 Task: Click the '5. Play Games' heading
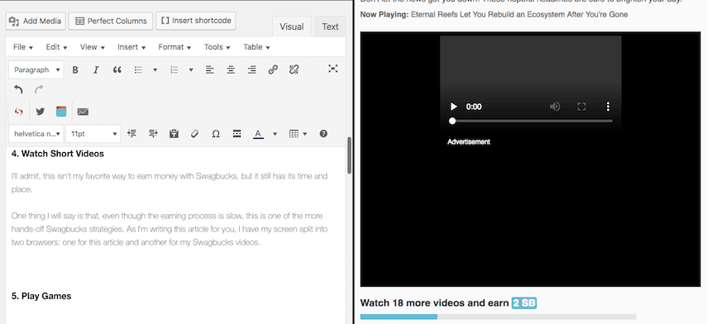[x=41, y=296]
